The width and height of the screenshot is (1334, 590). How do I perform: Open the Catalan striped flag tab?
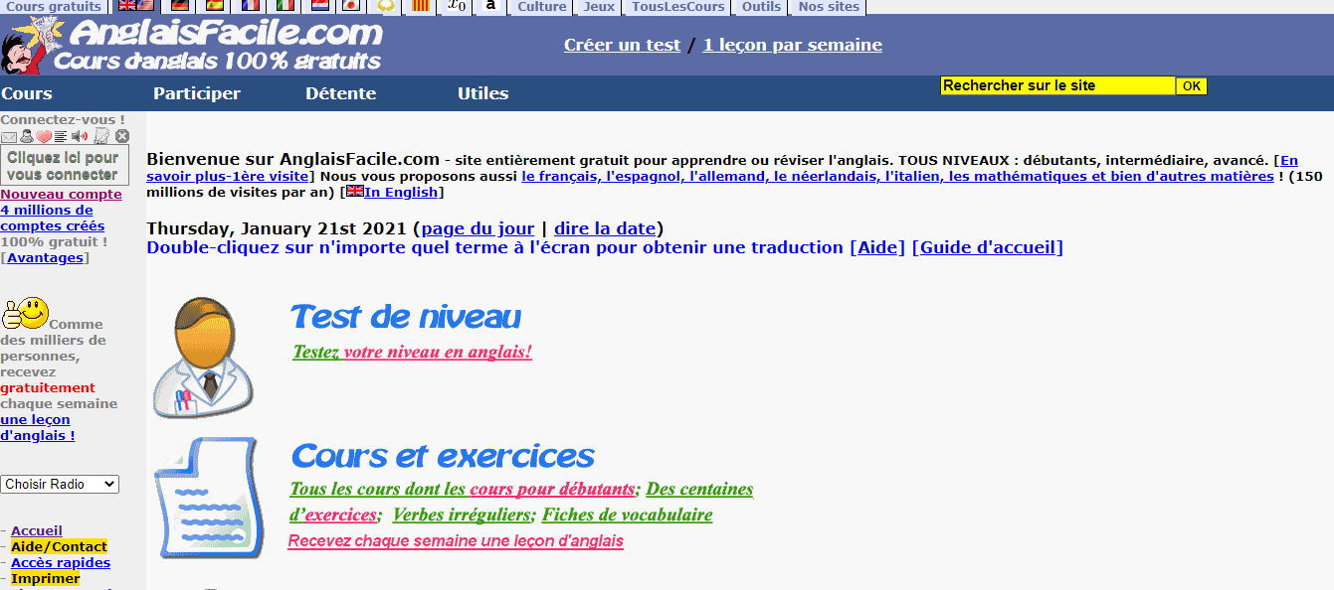(422, 6)
